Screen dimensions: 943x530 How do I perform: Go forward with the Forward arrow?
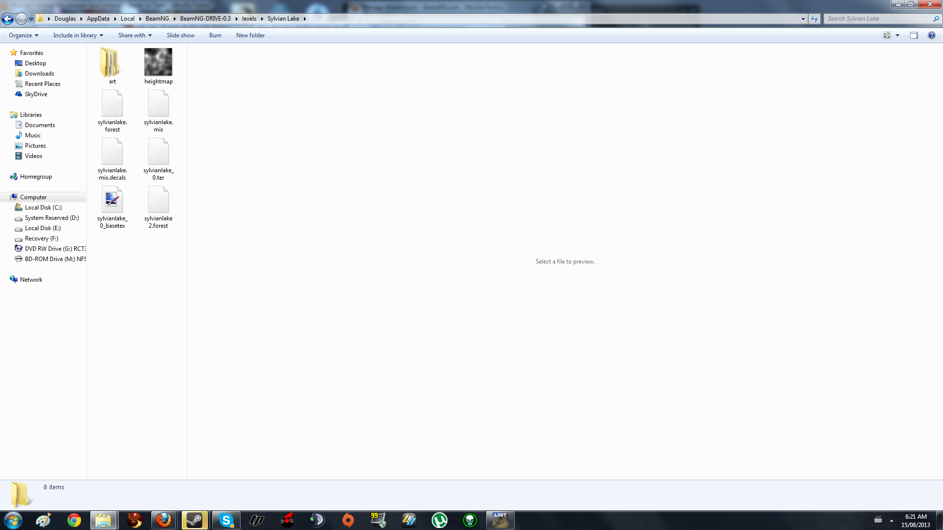(x=21, y=19)
